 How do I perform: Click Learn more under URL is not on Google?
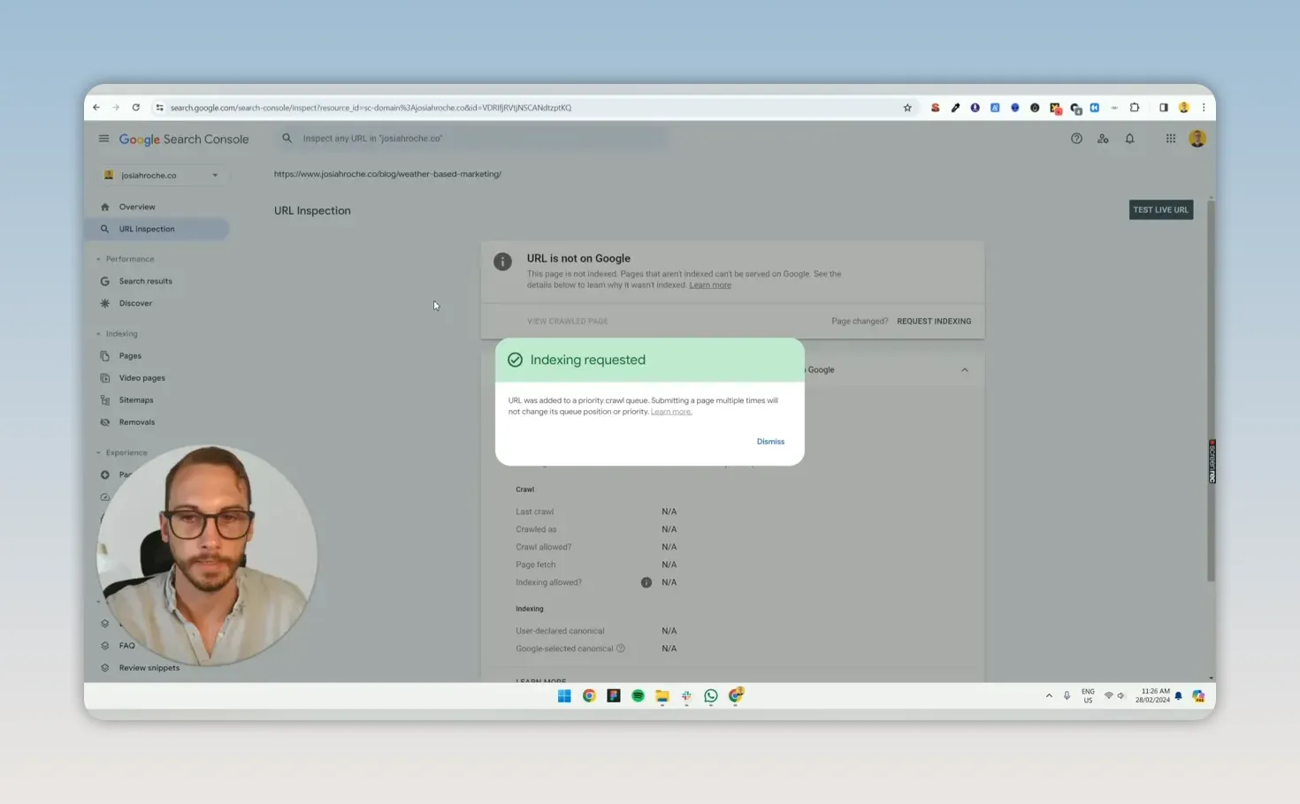pyautogui.click(x=710, y=285)
